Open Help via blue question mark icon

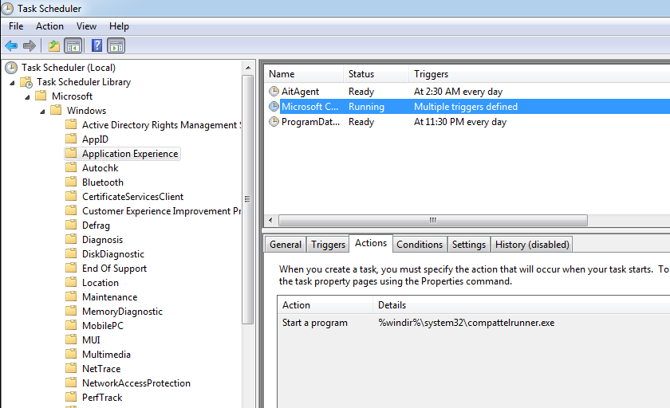(x=97, y=45)
